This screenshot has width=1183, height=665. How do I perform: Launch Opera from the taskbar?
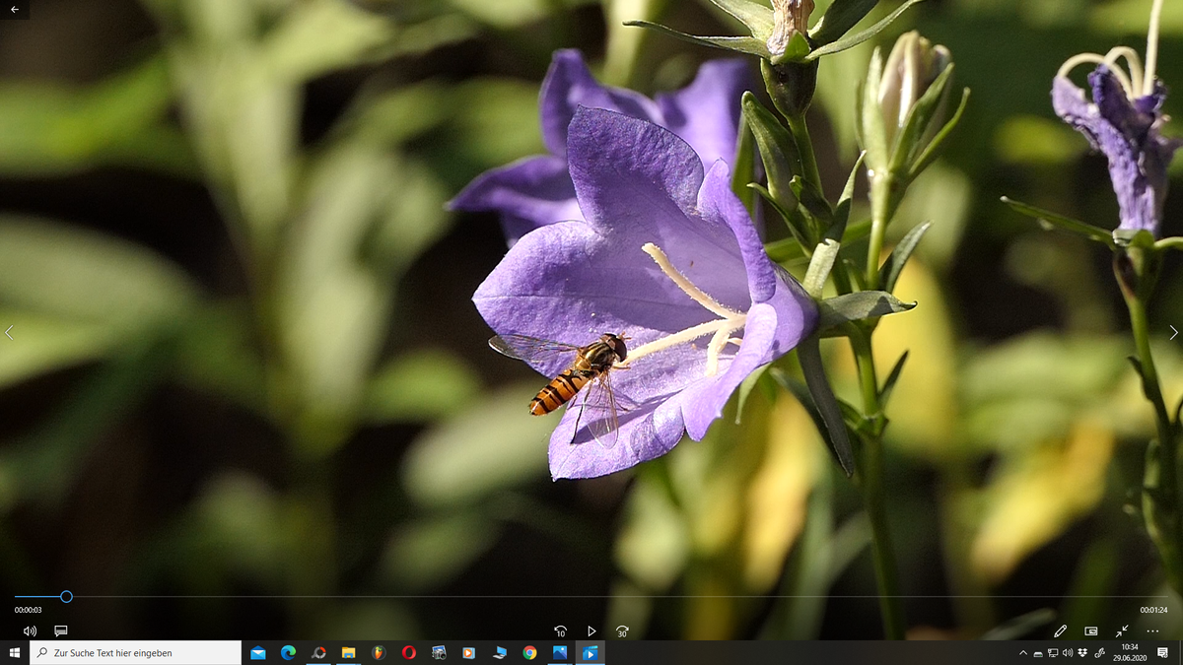tap(408, 651)
